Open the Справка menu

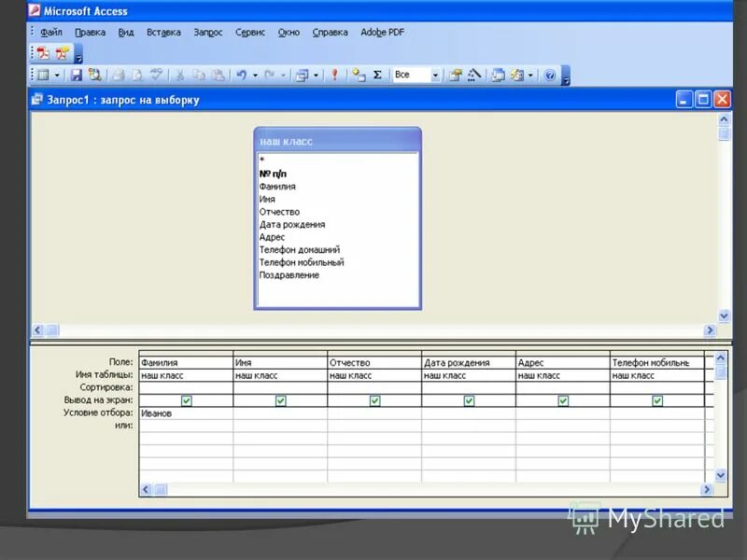coord(331,33)
